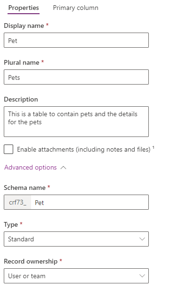Screen dimensions: 170x290
Task: Click the Display name field containing Pet
Action: pyautogui.click(x=76, y=40)
